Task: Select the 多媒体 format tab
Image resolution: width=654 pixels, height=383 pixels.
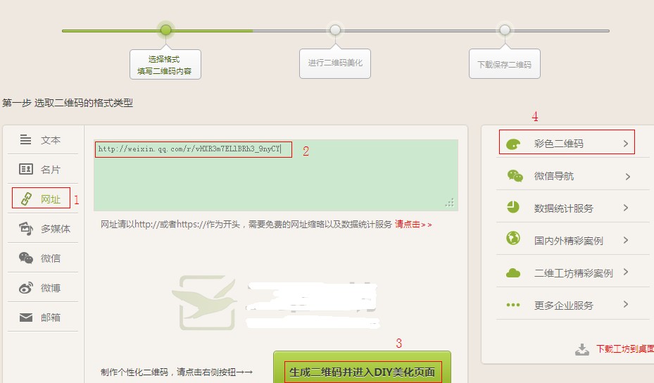Action: [x=42, y=228]
